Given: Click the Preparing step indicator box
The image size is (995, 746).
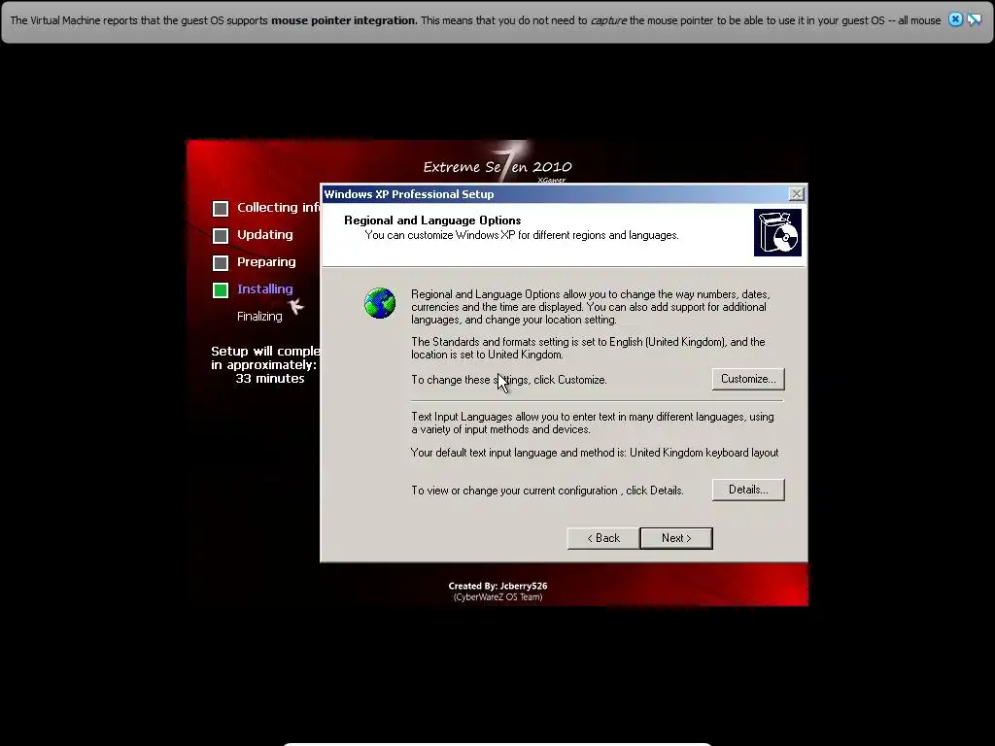Looking at the screenshot, I should [x=221, y=263].
